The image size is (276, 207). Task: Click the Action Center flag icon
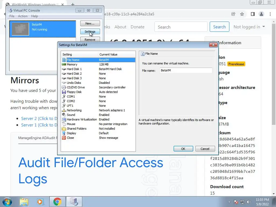236,202
